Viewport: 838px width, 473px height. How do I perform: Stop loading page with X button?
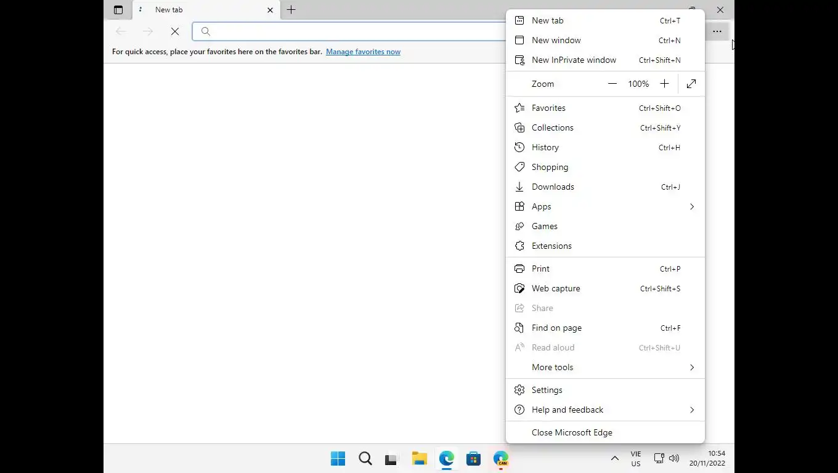pos(175,31)
